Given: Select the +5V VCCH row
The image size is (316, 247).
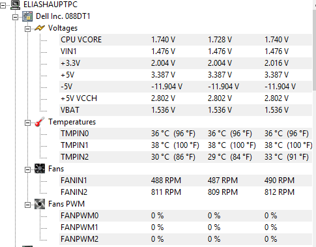Looking at the screenshot, I should pyautogui.click(x=186, y=98).
